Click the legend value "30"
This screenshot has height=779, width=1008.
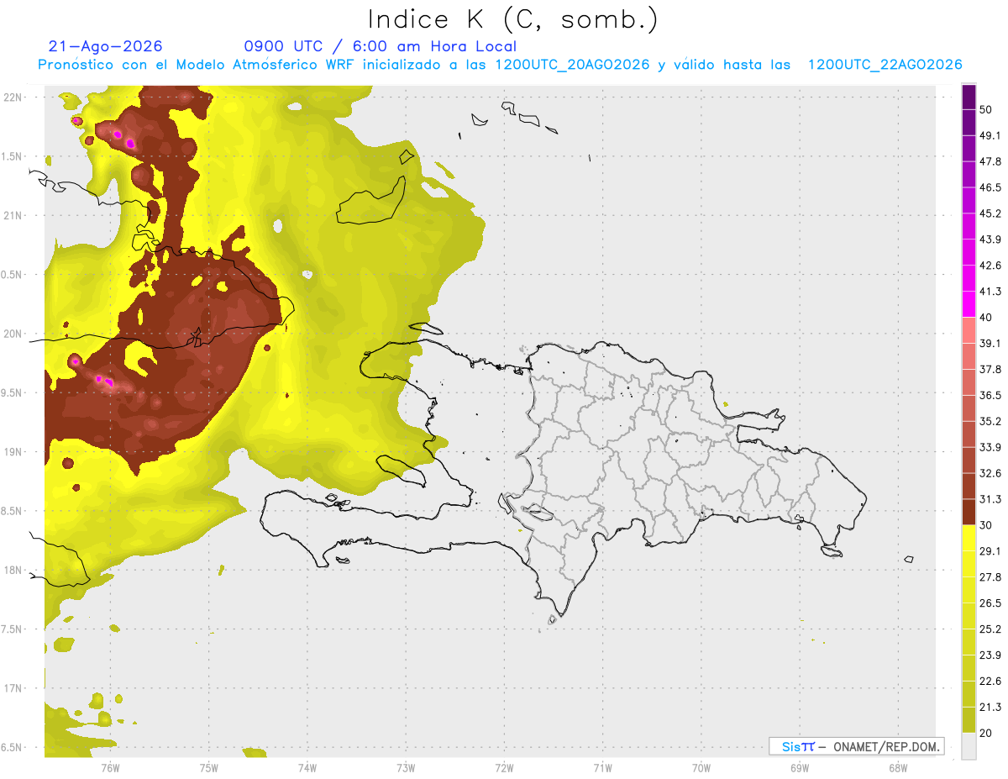(986, 525)
